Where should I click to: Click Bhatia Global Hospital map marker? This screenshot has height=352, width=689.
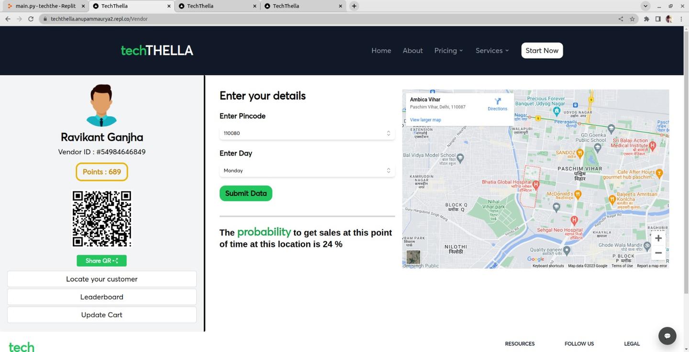(536, 184)
